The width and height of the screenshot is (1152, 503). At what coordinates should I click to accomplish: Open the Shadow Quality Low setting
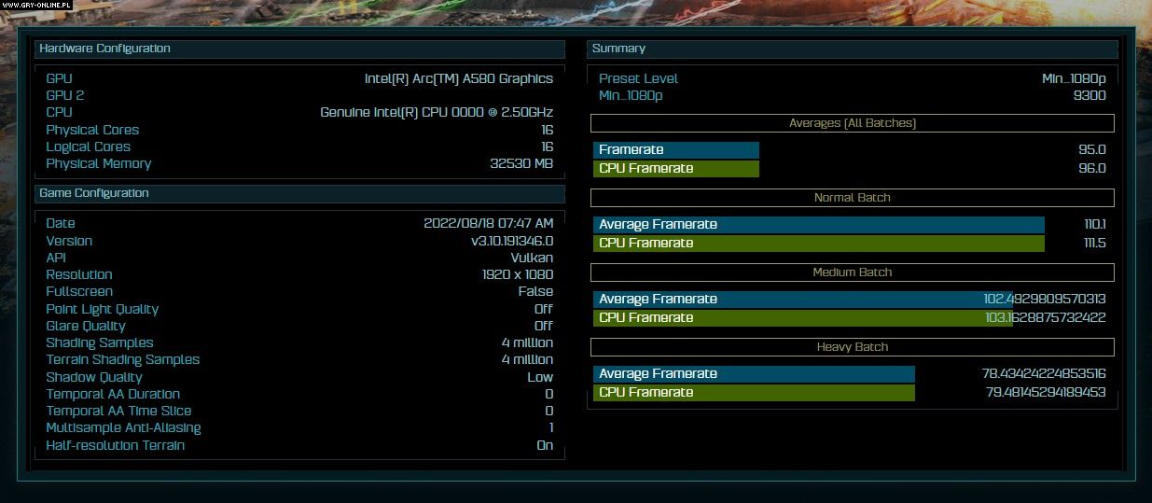(x=539, y=377)
